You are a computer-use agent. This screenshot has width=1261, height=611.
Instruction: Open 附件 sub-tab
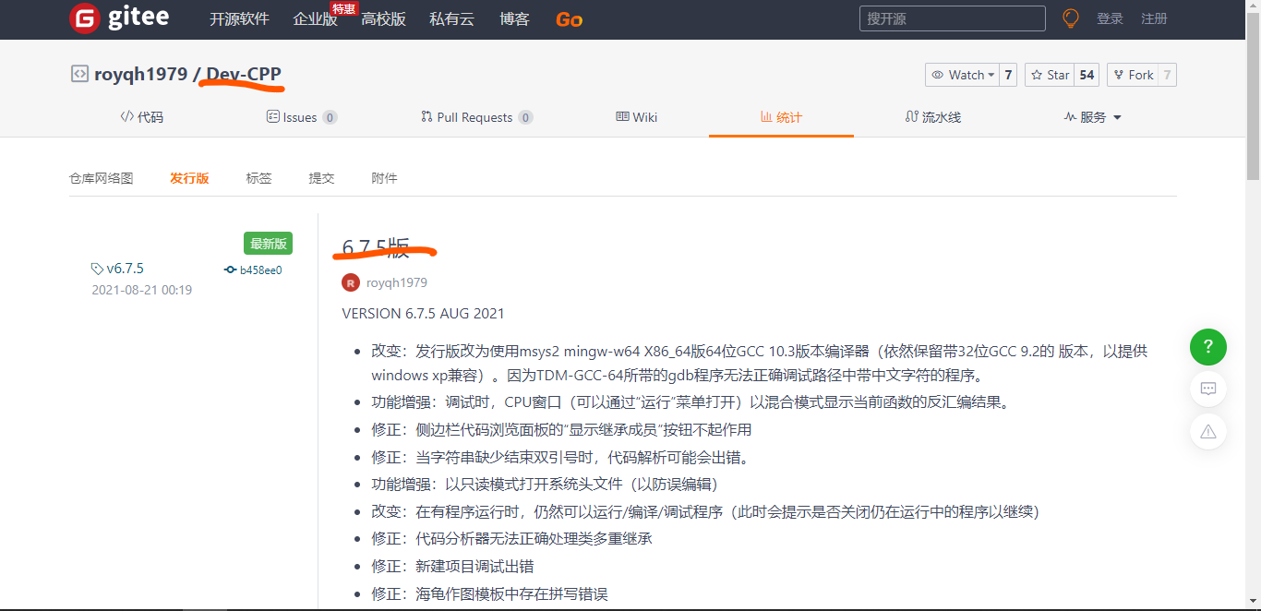click(x=384, y=178)
